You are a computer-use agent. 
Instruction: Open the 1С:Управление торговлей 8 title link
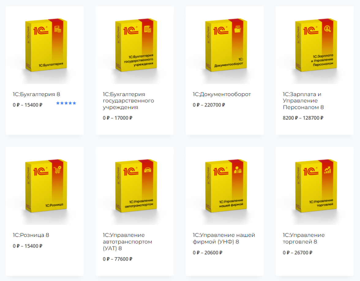[304, 238]
